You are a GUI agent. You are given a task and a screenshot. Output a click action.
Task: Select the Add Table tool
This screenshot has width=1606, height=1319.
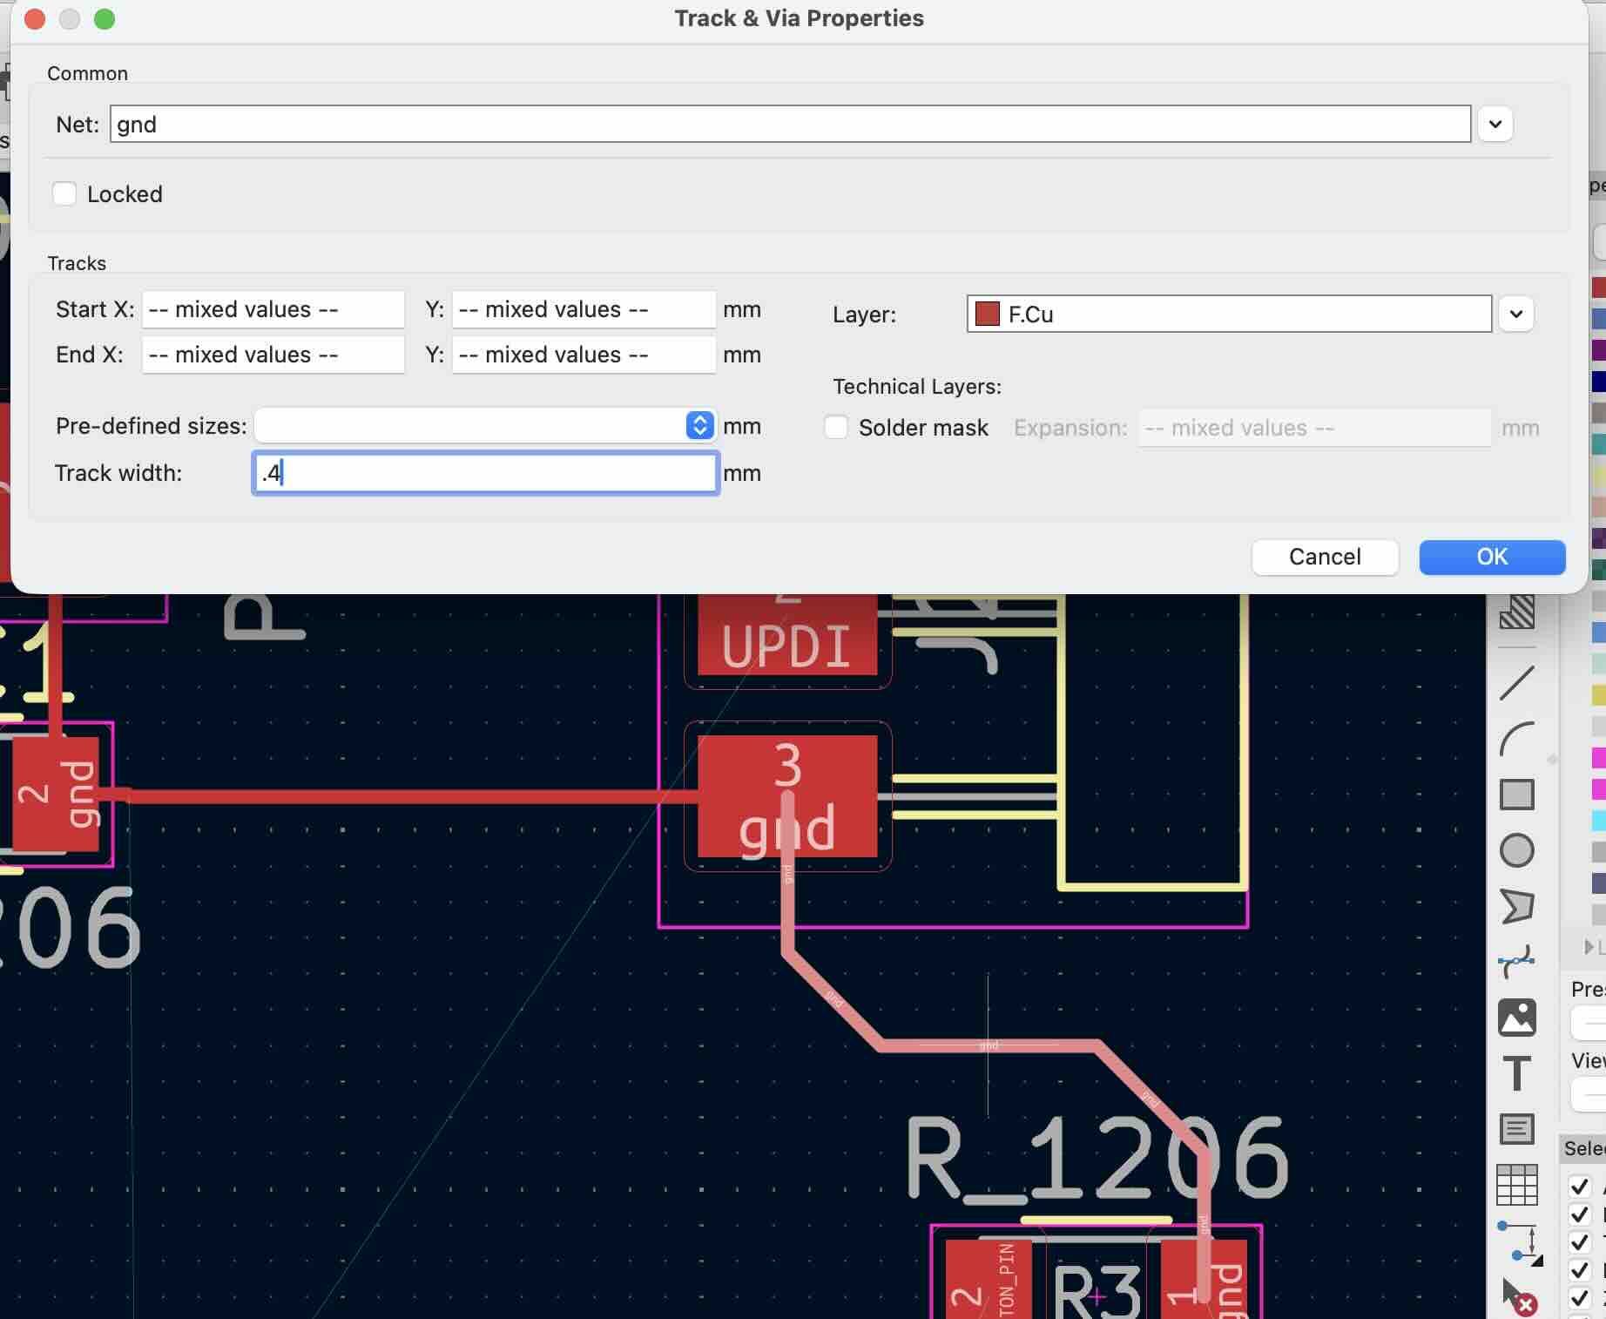pos(1516,1185)
